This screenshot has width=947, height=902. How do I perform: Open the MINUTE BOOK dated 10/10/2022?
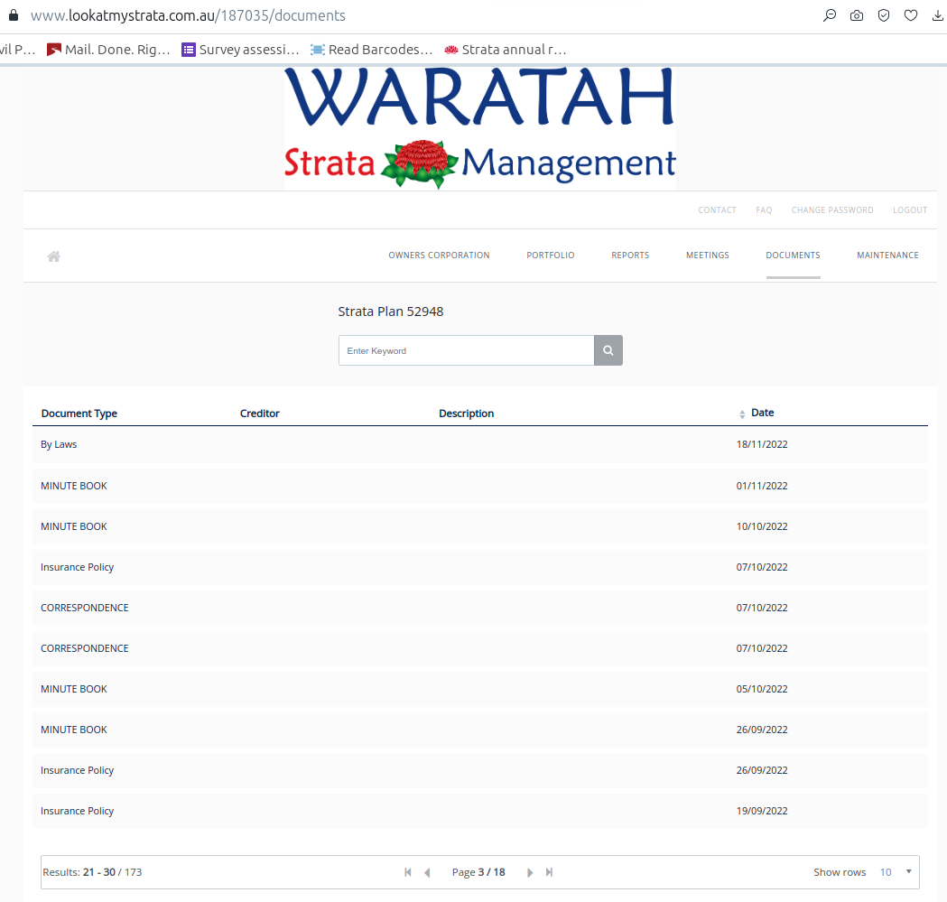[479, 526]
